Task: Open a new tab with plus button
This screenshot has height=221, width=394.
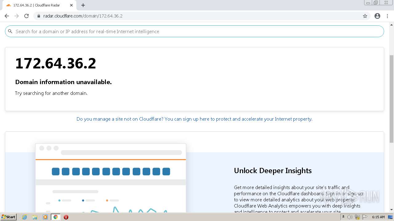Action: coord(83,5)
